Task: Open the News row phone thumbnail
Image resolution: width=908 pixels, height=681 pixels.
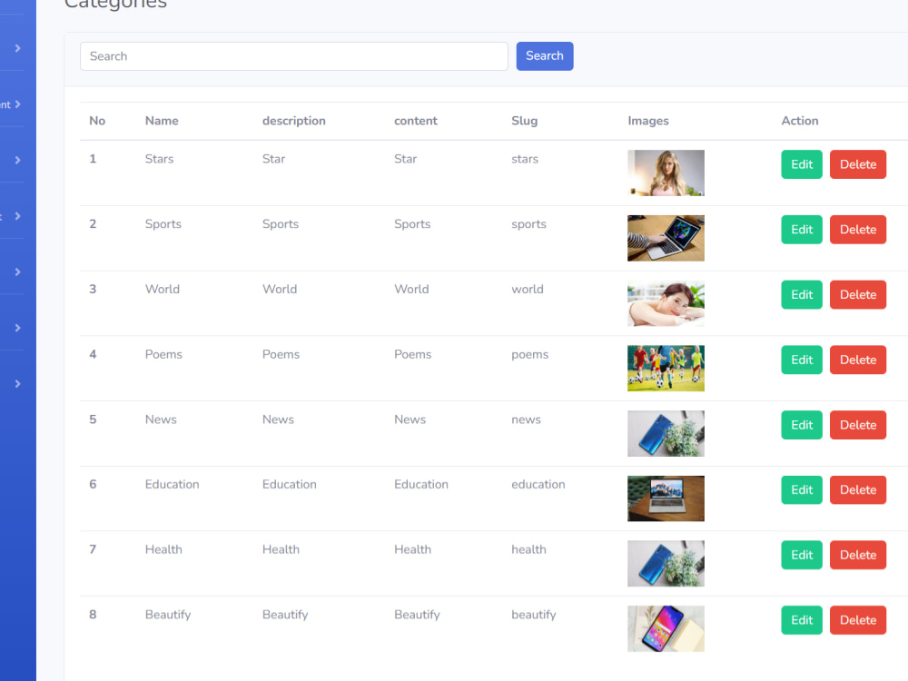Action: coord(666,434)
